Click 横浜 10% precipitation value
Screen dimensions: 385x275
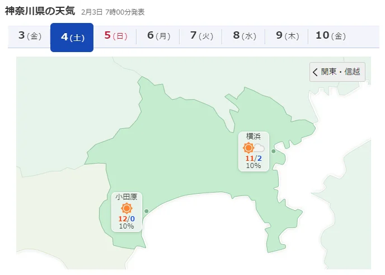[x=253, y=166]
